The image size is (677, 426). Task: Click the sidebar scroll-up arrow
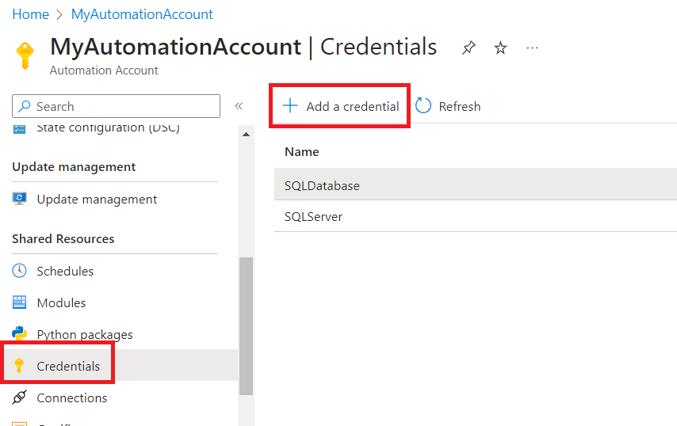[246, 135]
